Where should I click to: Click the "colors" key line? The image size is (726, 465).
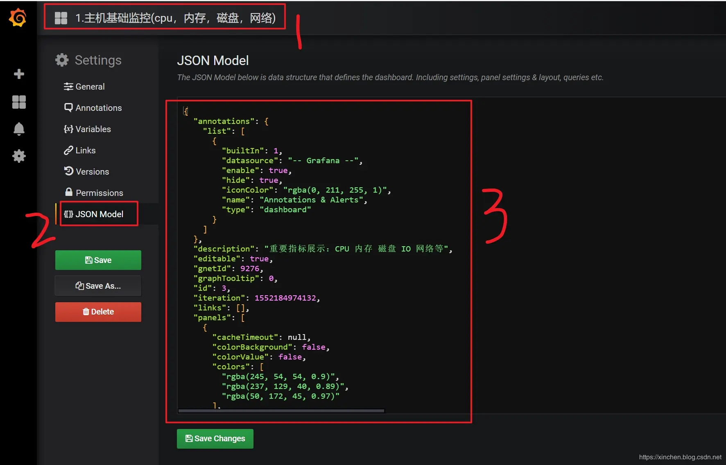click(238, 366)
